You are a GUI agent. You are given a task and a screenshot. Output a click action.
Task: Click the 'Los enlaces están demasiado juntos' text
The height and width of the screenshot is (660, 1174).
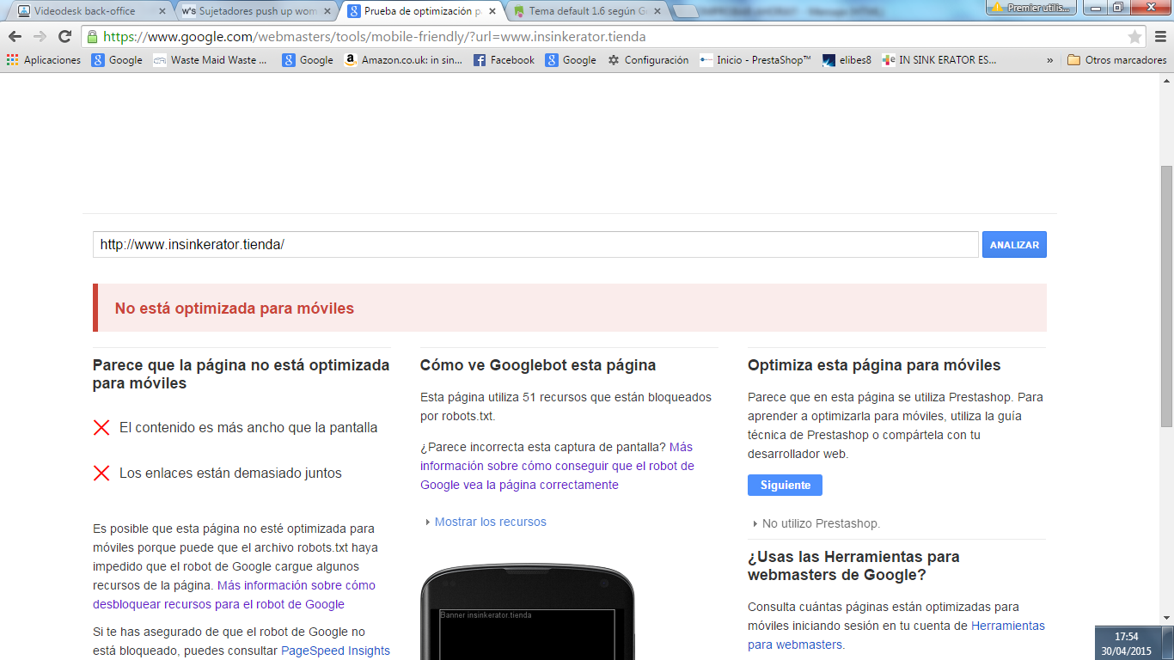[230, 473]
